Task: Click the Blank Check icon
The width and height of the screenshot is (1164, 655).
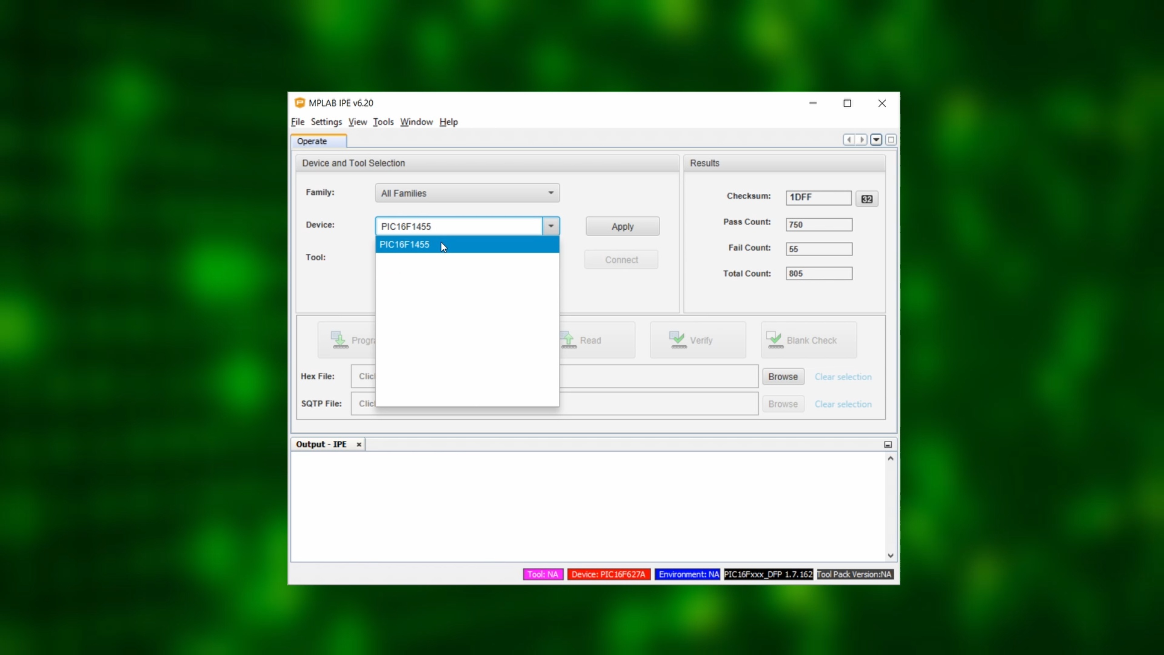Action: tap(774, 340)
